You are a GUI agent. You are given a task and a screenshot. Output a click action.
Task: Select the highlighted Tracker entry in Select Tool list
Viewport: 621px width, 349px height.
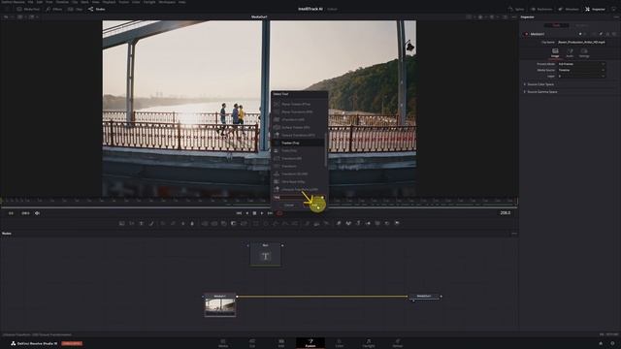tap(299, 143)
